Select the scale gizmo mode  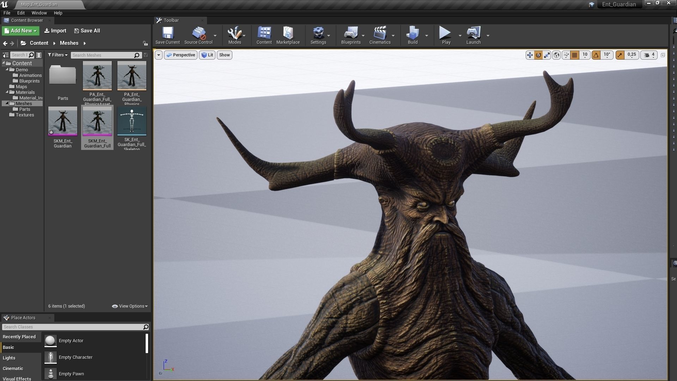click(x=547, y=55)
